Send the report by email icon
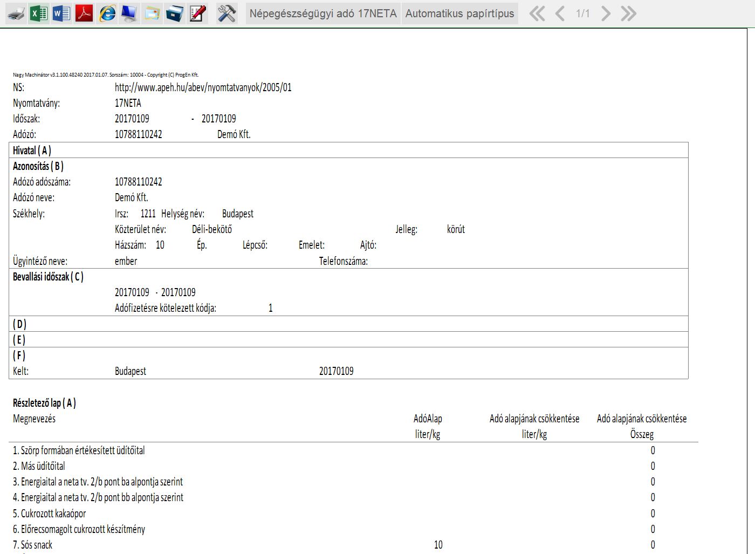Image resolution: width=755 pixels, height=554 pixels. [152, 13]
